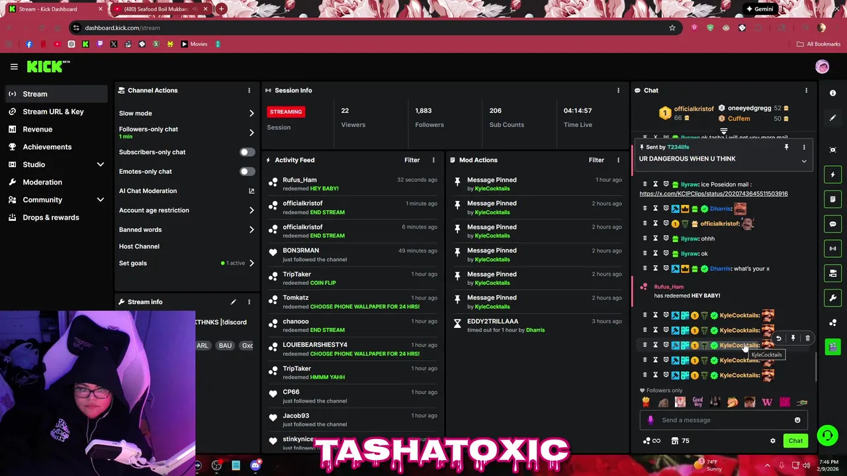Viewport: 847px width, 476px height.
Task: Open the emoji picker in the message box
Action: [797, 420]
